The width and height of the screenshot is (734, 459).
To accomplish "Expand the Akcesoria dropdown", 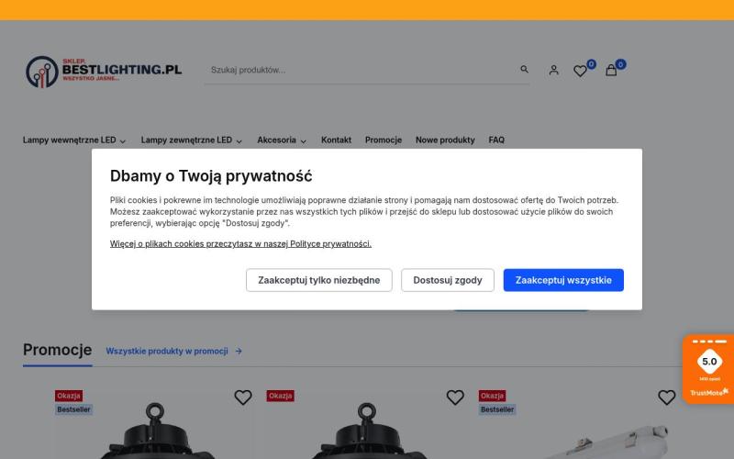I will [x=282, y=140].
